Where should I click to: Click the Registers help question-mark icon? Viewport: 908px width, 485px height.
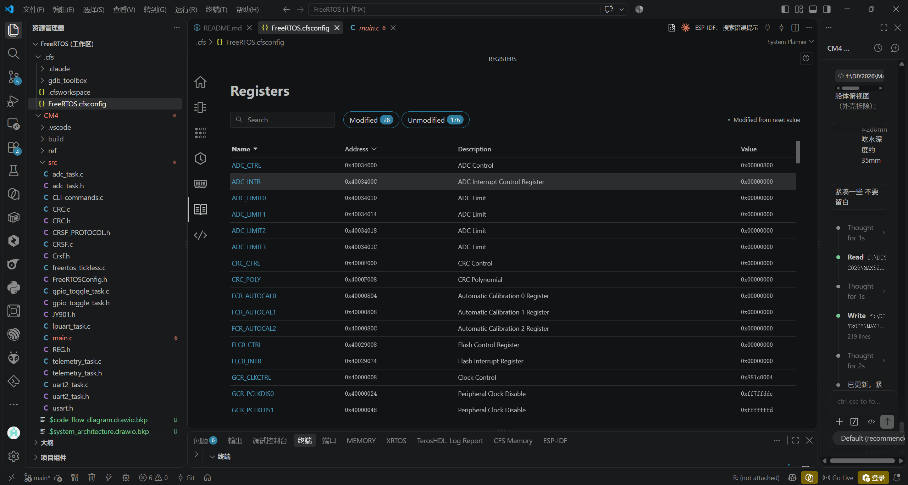click(806, 58)
